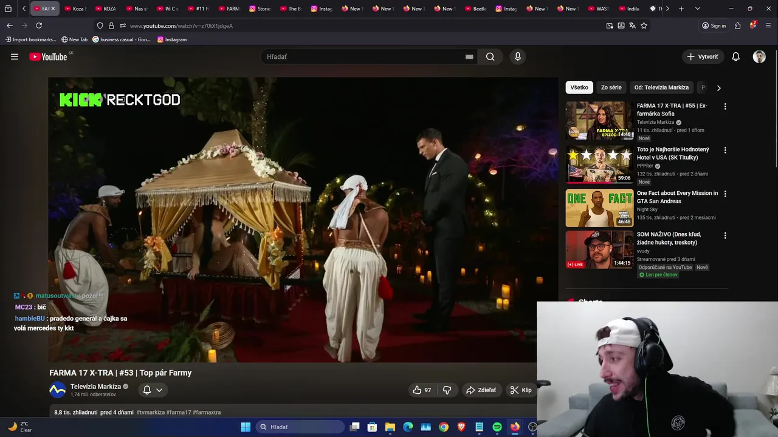Expand notification preferences dropdown beside bell
The width and height of the screenshot is (778, 437).
[x=159, y=390]
